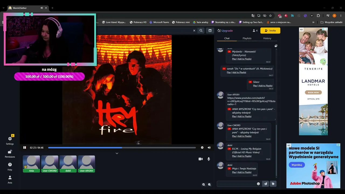Add R.E.M. - Losing My Religion to playlist
Viewport: 345px width, 194px height.
244,156
